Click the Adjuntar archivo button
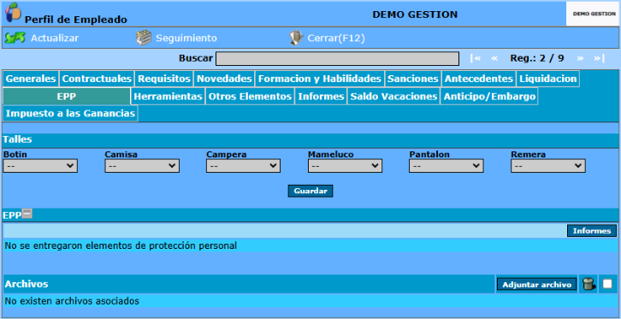This screenshot has height=319, width=621. [536, 284]
